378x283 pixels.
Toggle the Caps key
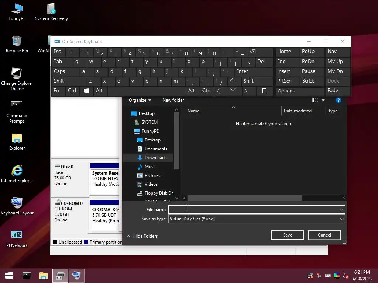(x=66, y=71)
